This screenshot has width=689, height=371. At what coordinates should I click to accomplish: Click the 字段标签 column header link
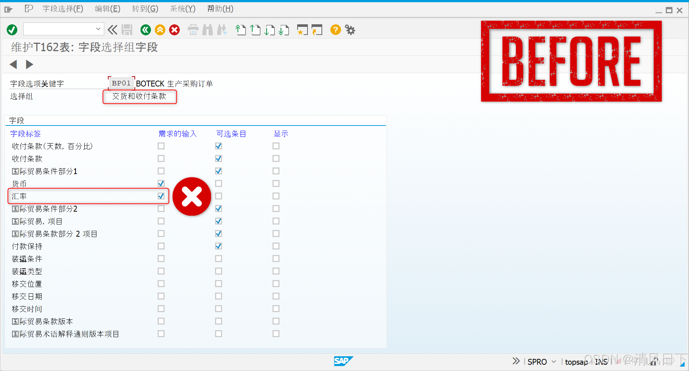tap(25, 134)
